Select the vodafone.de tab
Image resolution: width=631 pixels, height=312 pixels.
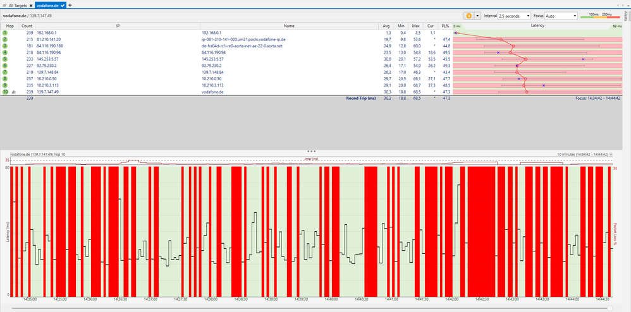coord(47,4)
